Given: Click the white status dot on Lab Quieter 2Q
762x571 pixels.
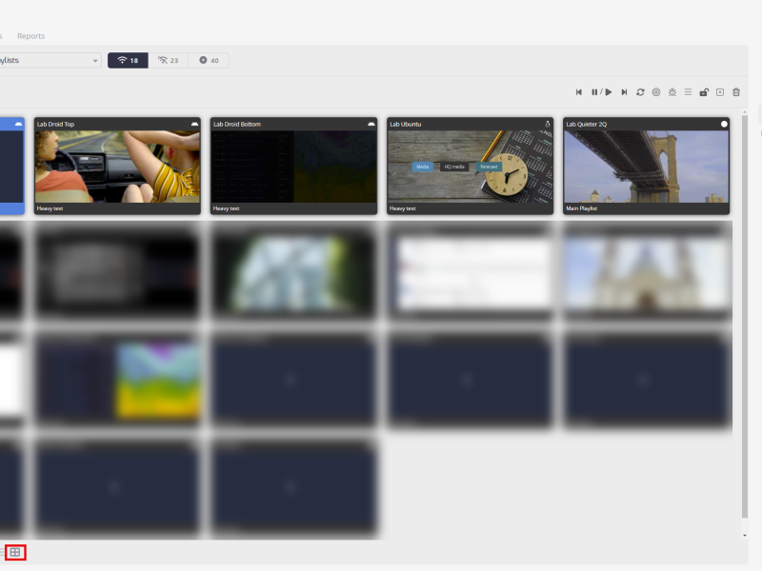Looking at the screenshot, I should pos(724,124).
